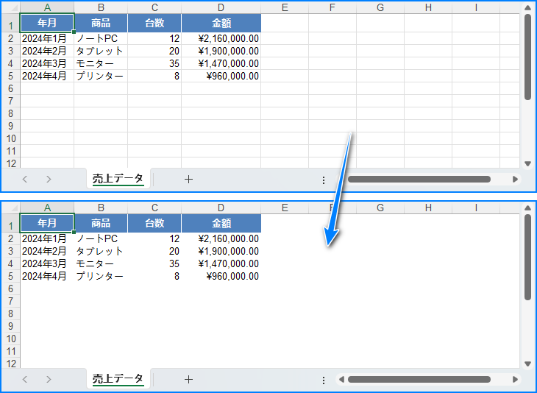Click next sheet arrow in lower sheet
The width and height of the screenshot is (537, 393).
[49, 379]
